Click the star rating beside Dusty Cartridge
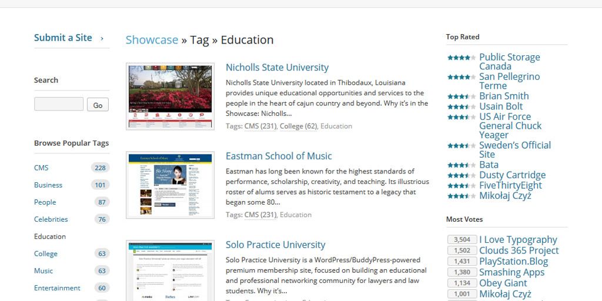The height and width of the screenshot is (301, 602). tap(461, 175)
